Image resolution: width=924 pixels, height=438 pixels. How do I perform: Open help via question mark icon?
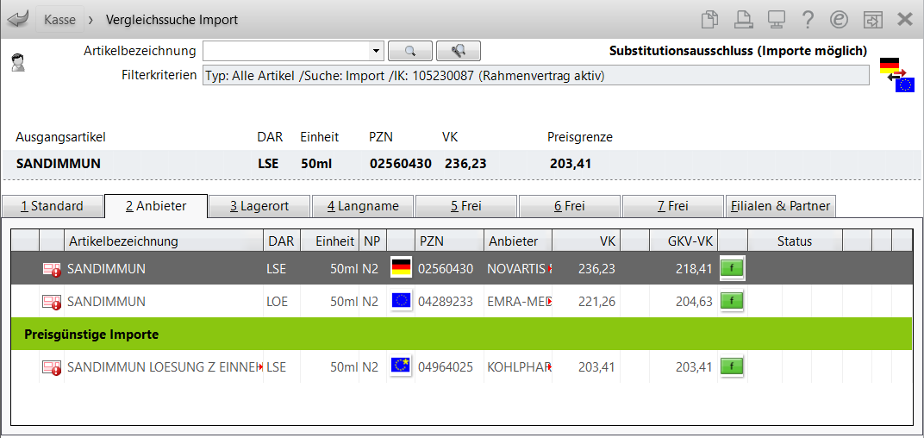(808, 20)
